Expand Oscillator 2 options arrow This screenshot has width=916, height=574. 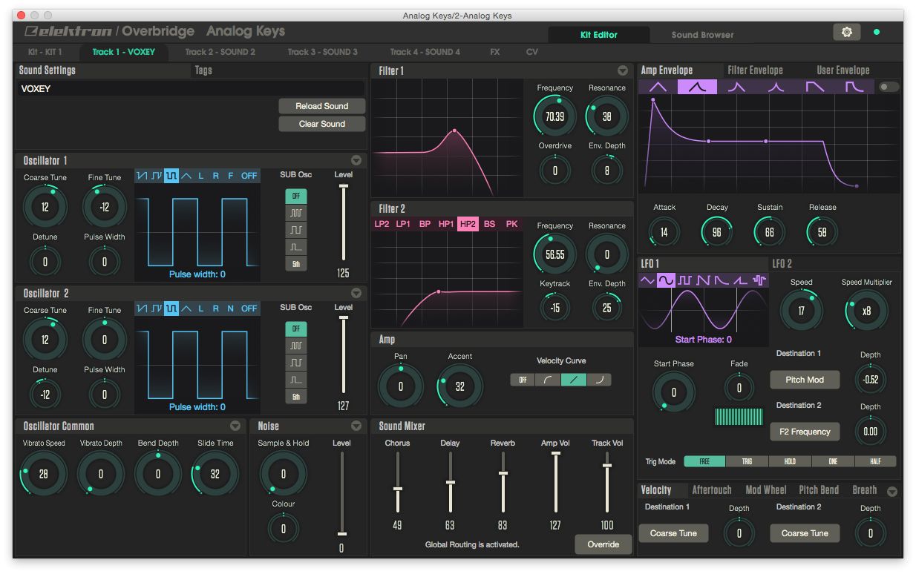tap(356, 293)
